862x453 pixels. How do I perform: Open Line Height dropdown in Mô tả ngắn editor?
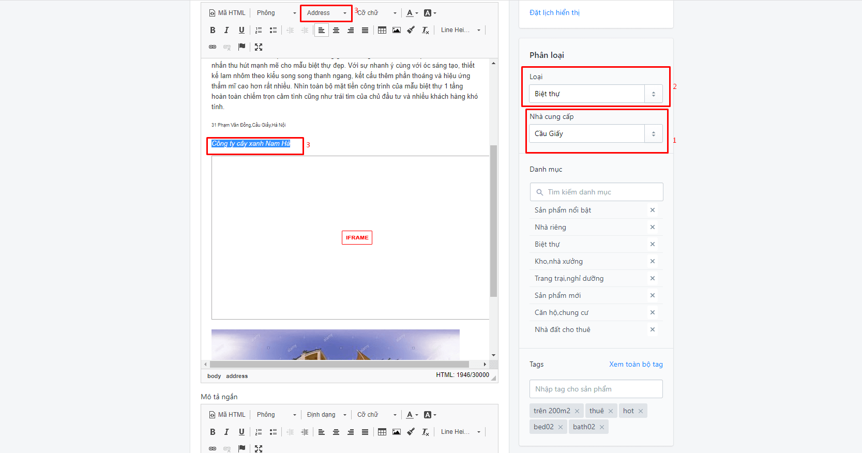click(460, 432)
